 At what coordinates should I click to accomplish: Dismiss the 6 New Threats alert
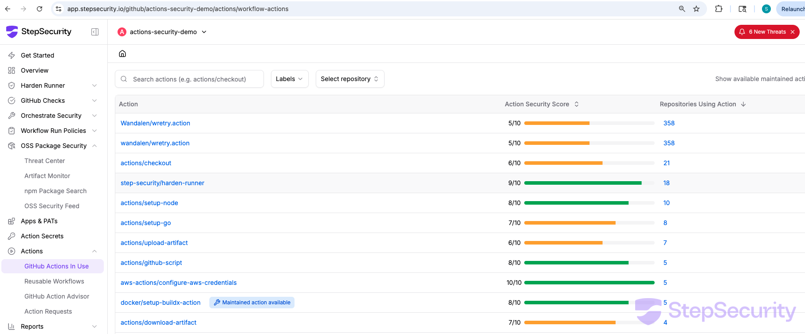pos(793,32)
